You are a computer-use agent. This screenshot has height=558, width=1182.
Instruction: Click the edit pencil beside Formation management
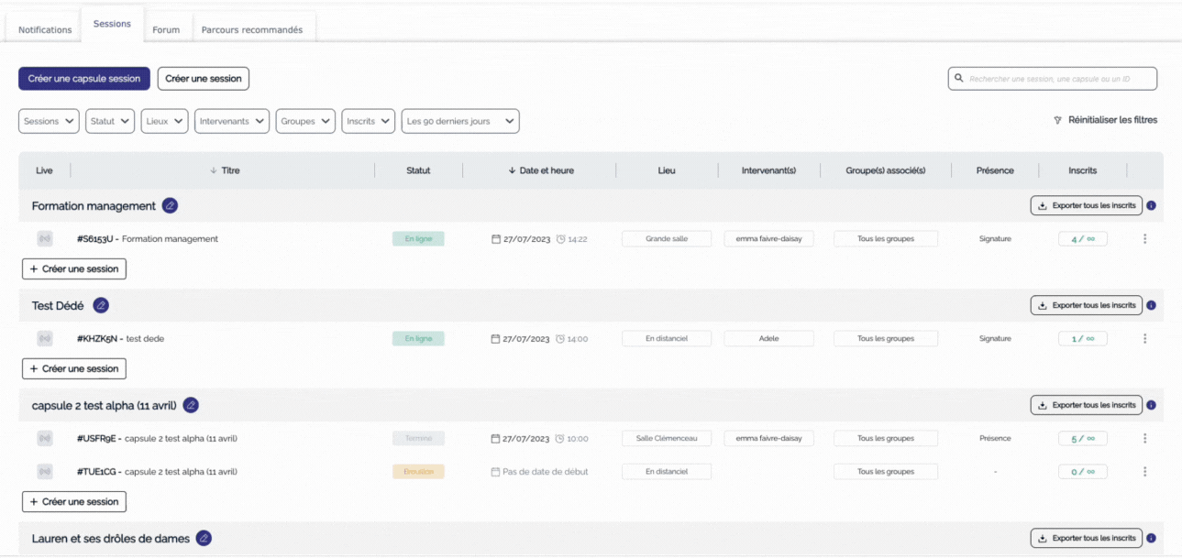[x=170, y=206]
